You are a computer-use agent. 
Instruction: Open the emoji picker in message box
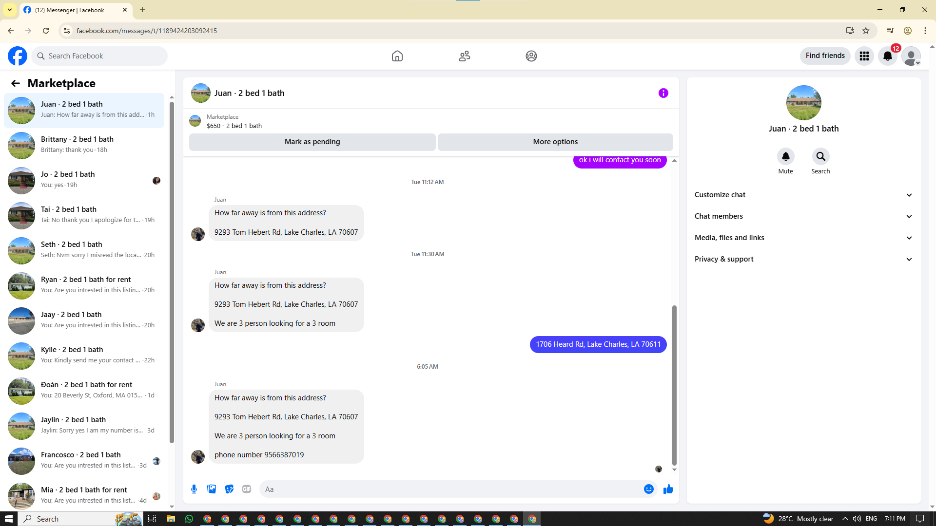[648, 489]
